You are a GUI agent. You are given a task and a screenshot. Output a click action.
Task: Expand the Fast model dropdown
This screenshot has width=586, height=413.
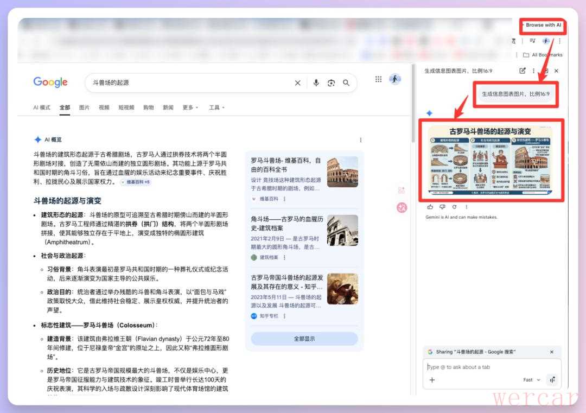[x=531, y=380]
